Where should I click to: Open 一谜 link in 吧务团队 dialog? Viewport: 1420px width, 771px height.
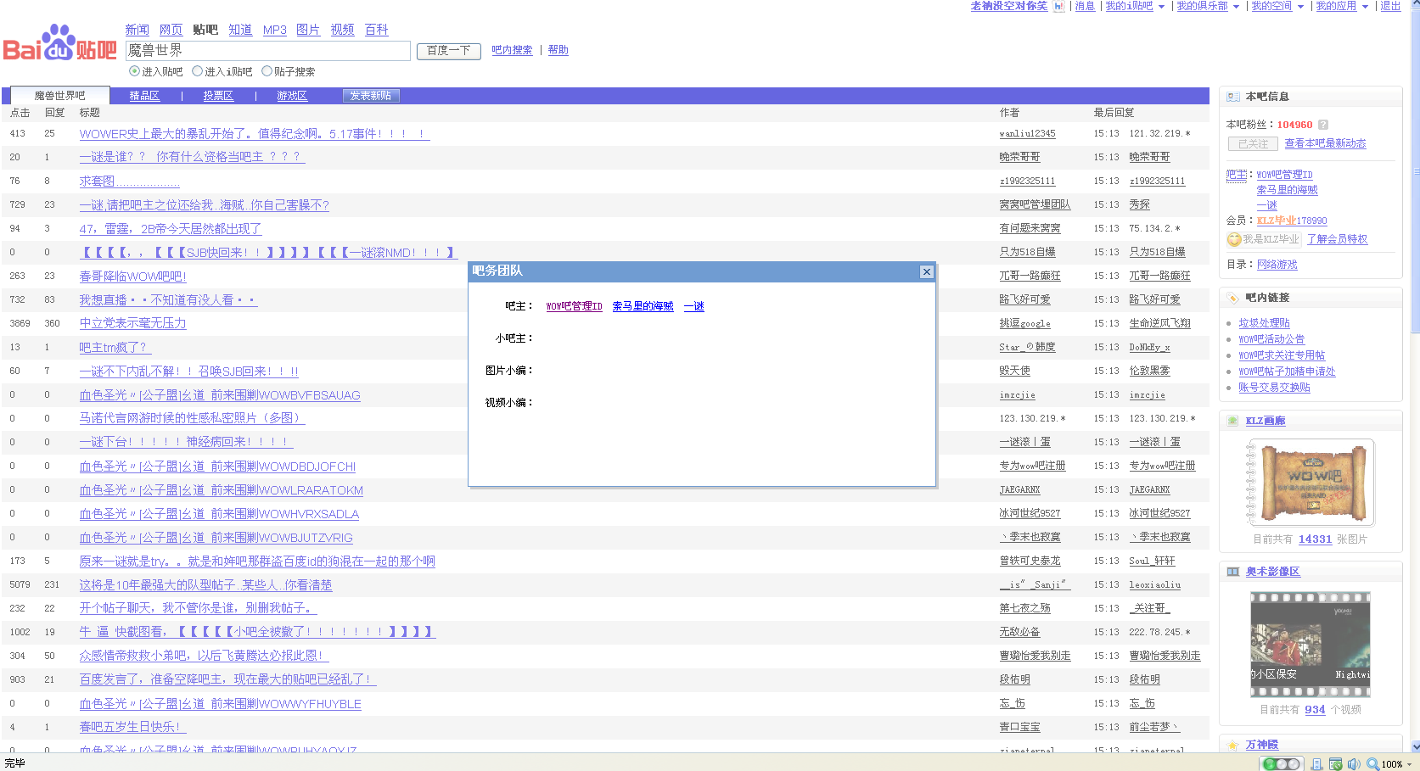coord(693,306)
